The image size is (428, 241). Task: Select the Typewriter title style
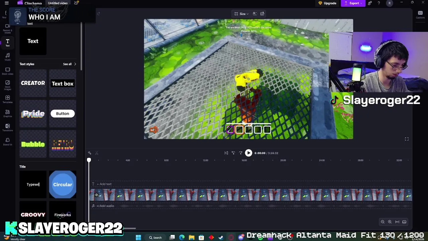[x=33, y=184]
